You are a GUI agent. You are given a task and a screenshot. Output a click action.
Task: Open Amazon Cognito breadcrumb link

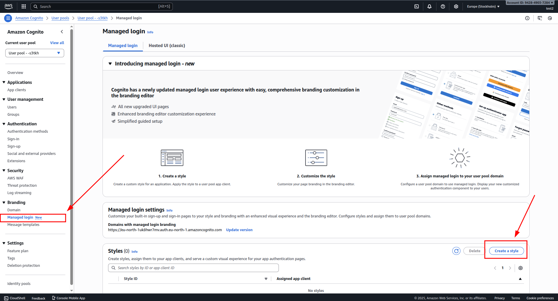coord(29,18)
